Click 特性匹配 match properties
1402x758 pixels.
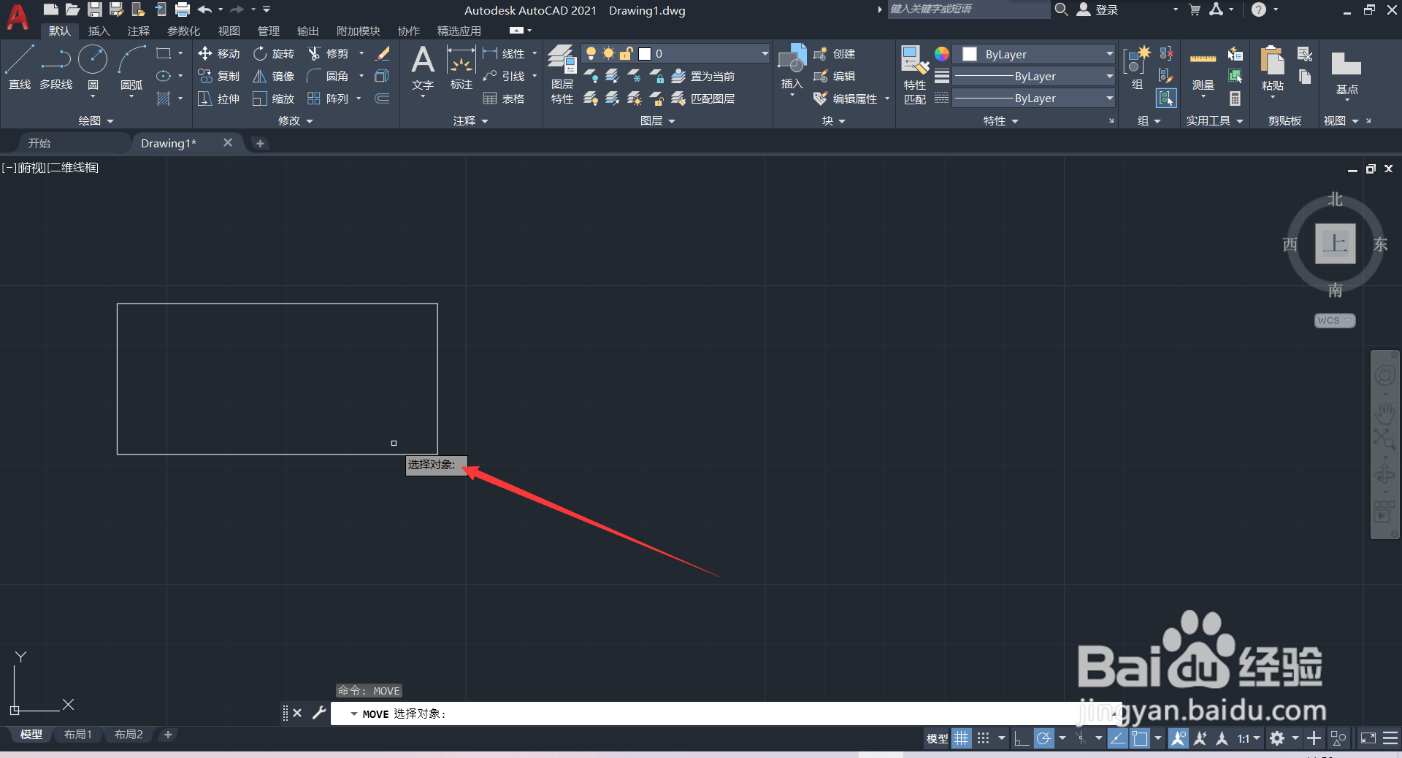(x=915, y=74)
